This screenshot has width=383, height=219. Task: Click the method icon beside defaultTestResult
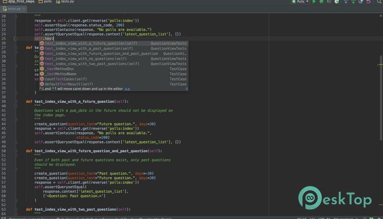(x=42, y=84)
